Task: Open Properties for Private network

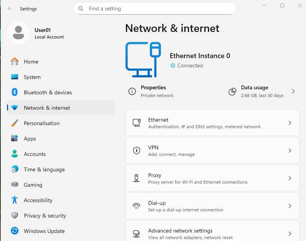Action: [x=153, y=91]
